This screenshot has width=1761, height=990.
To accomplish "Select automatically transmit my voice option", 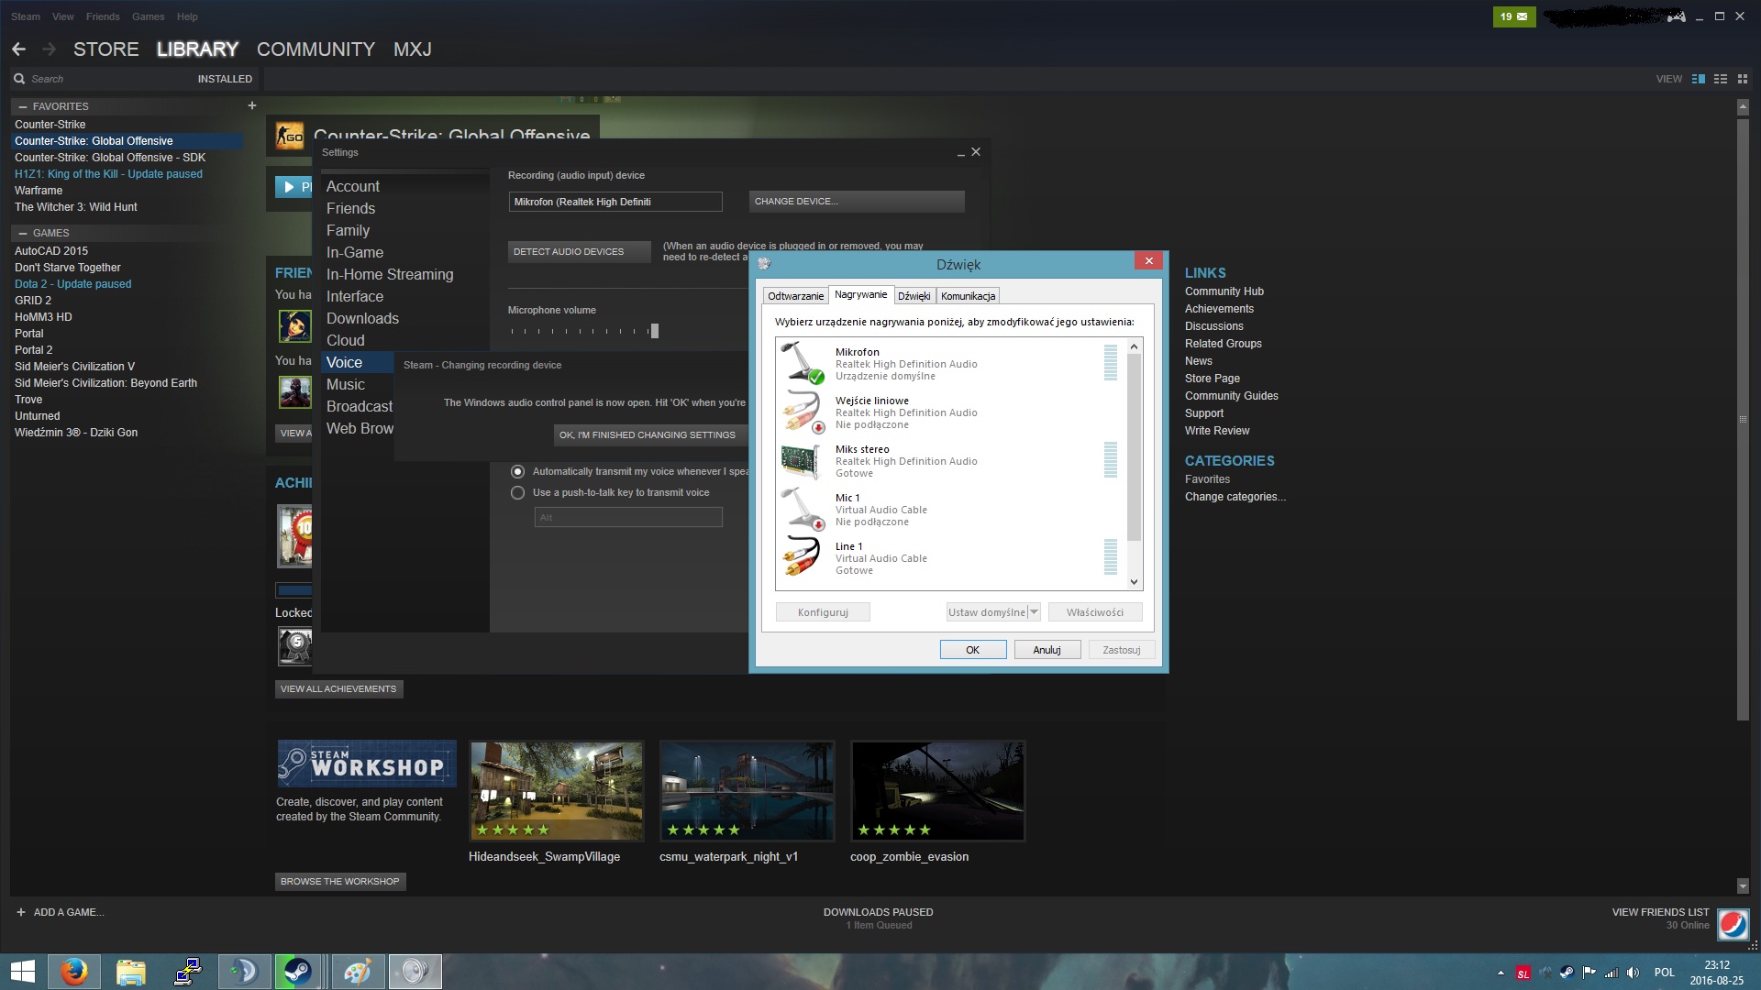I will [x=518, y=471].
